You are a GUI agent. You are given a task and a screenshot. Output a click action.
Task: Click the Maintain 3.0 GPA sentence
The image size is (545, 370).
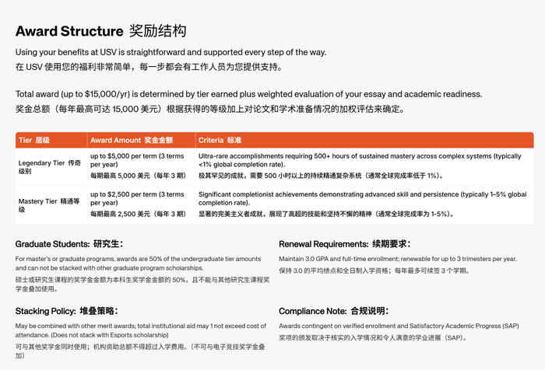pyautogui.click(x=398, y=259)
